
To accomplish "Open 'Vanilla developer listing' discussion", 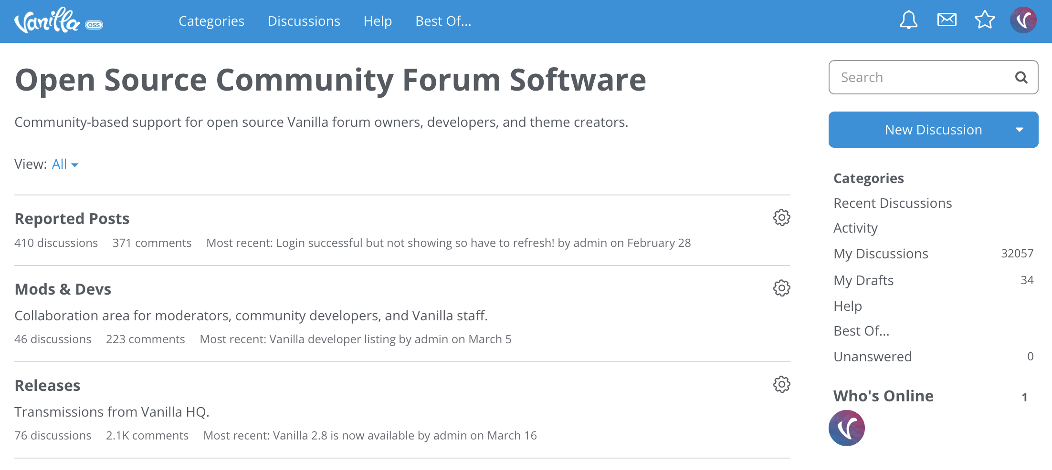I will [x=333, y=339].
